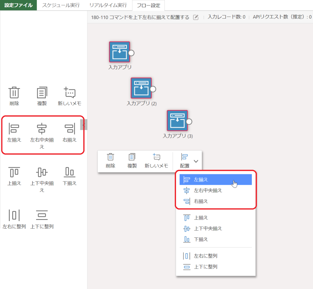Align bottom using the left panel icon

(x=69, y=172)
